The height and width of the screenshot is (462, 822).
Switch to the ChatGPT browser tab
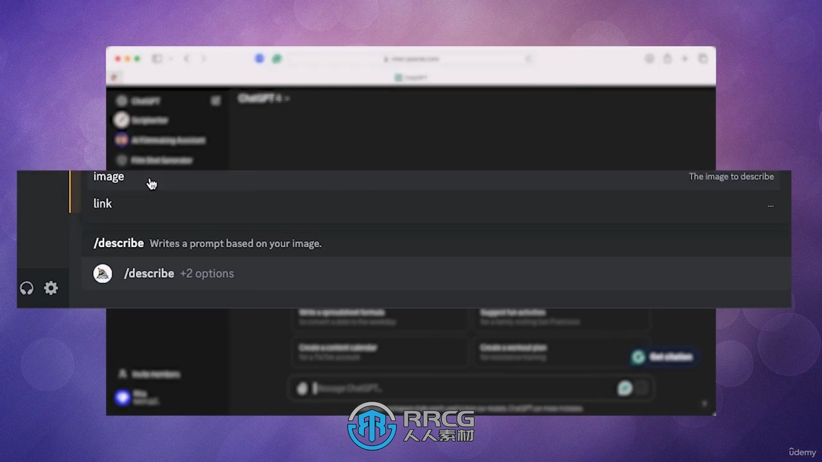tap(411, 78)
